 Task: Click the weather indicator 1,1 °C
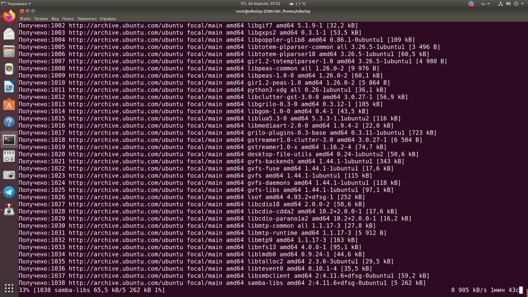tap(297, 4)
